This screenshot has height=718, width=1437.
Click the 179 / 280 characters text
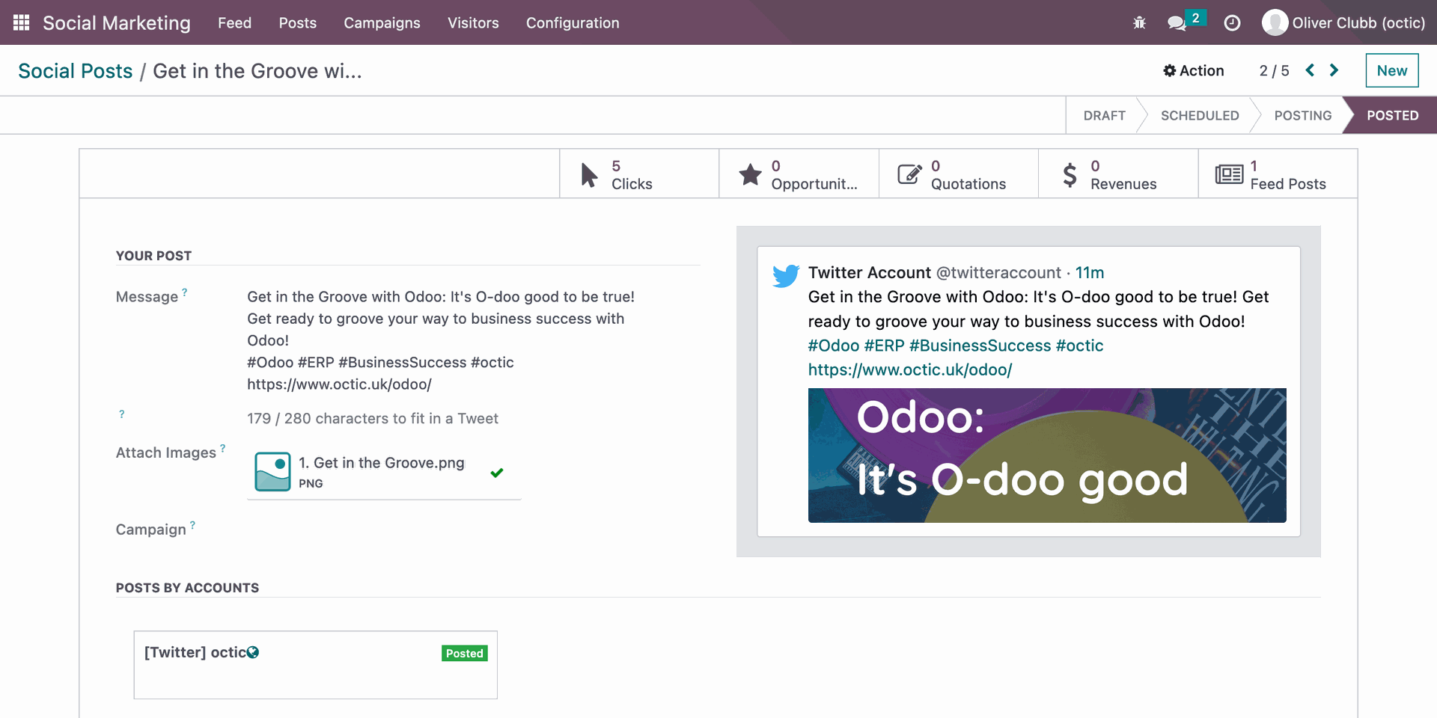point(373,419)
